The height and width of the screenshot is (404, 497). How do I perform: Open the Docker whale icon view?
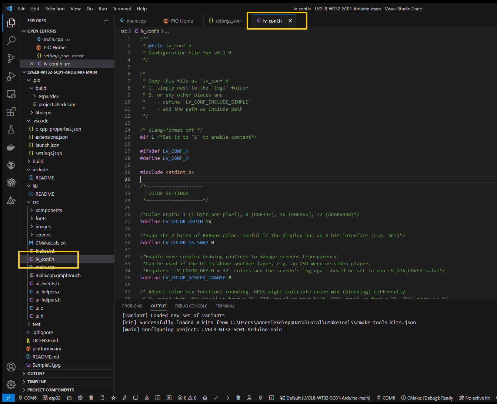click(x=11, y=147)
